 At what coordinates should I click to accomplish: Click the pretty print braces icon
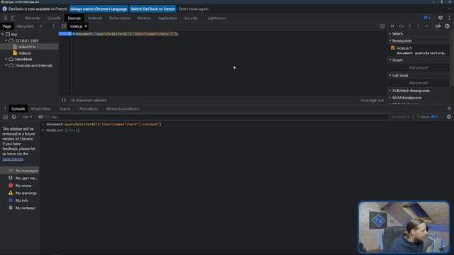[x=64, y=101]
